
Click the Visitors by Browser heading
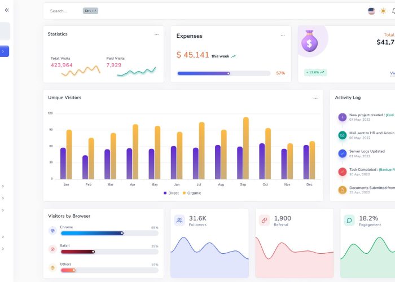click(x=69, y=216)
